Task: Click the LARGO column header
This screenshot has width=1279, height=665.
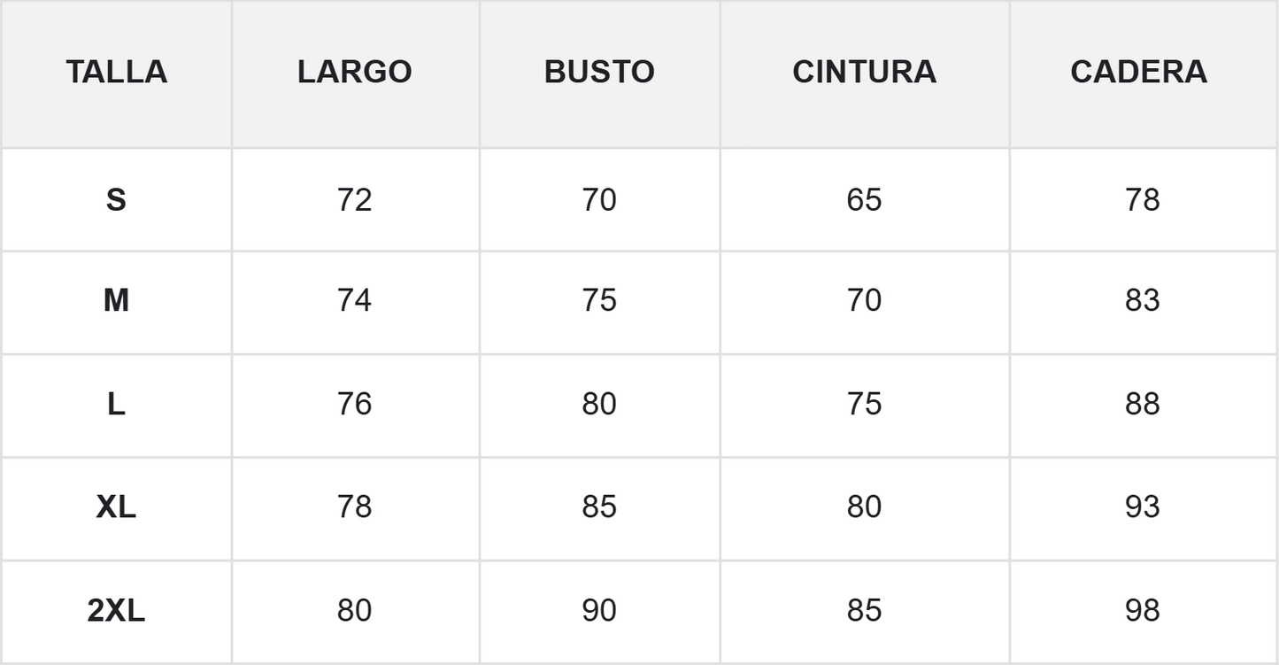Action: pyautogui.click(x=355, y=72)
